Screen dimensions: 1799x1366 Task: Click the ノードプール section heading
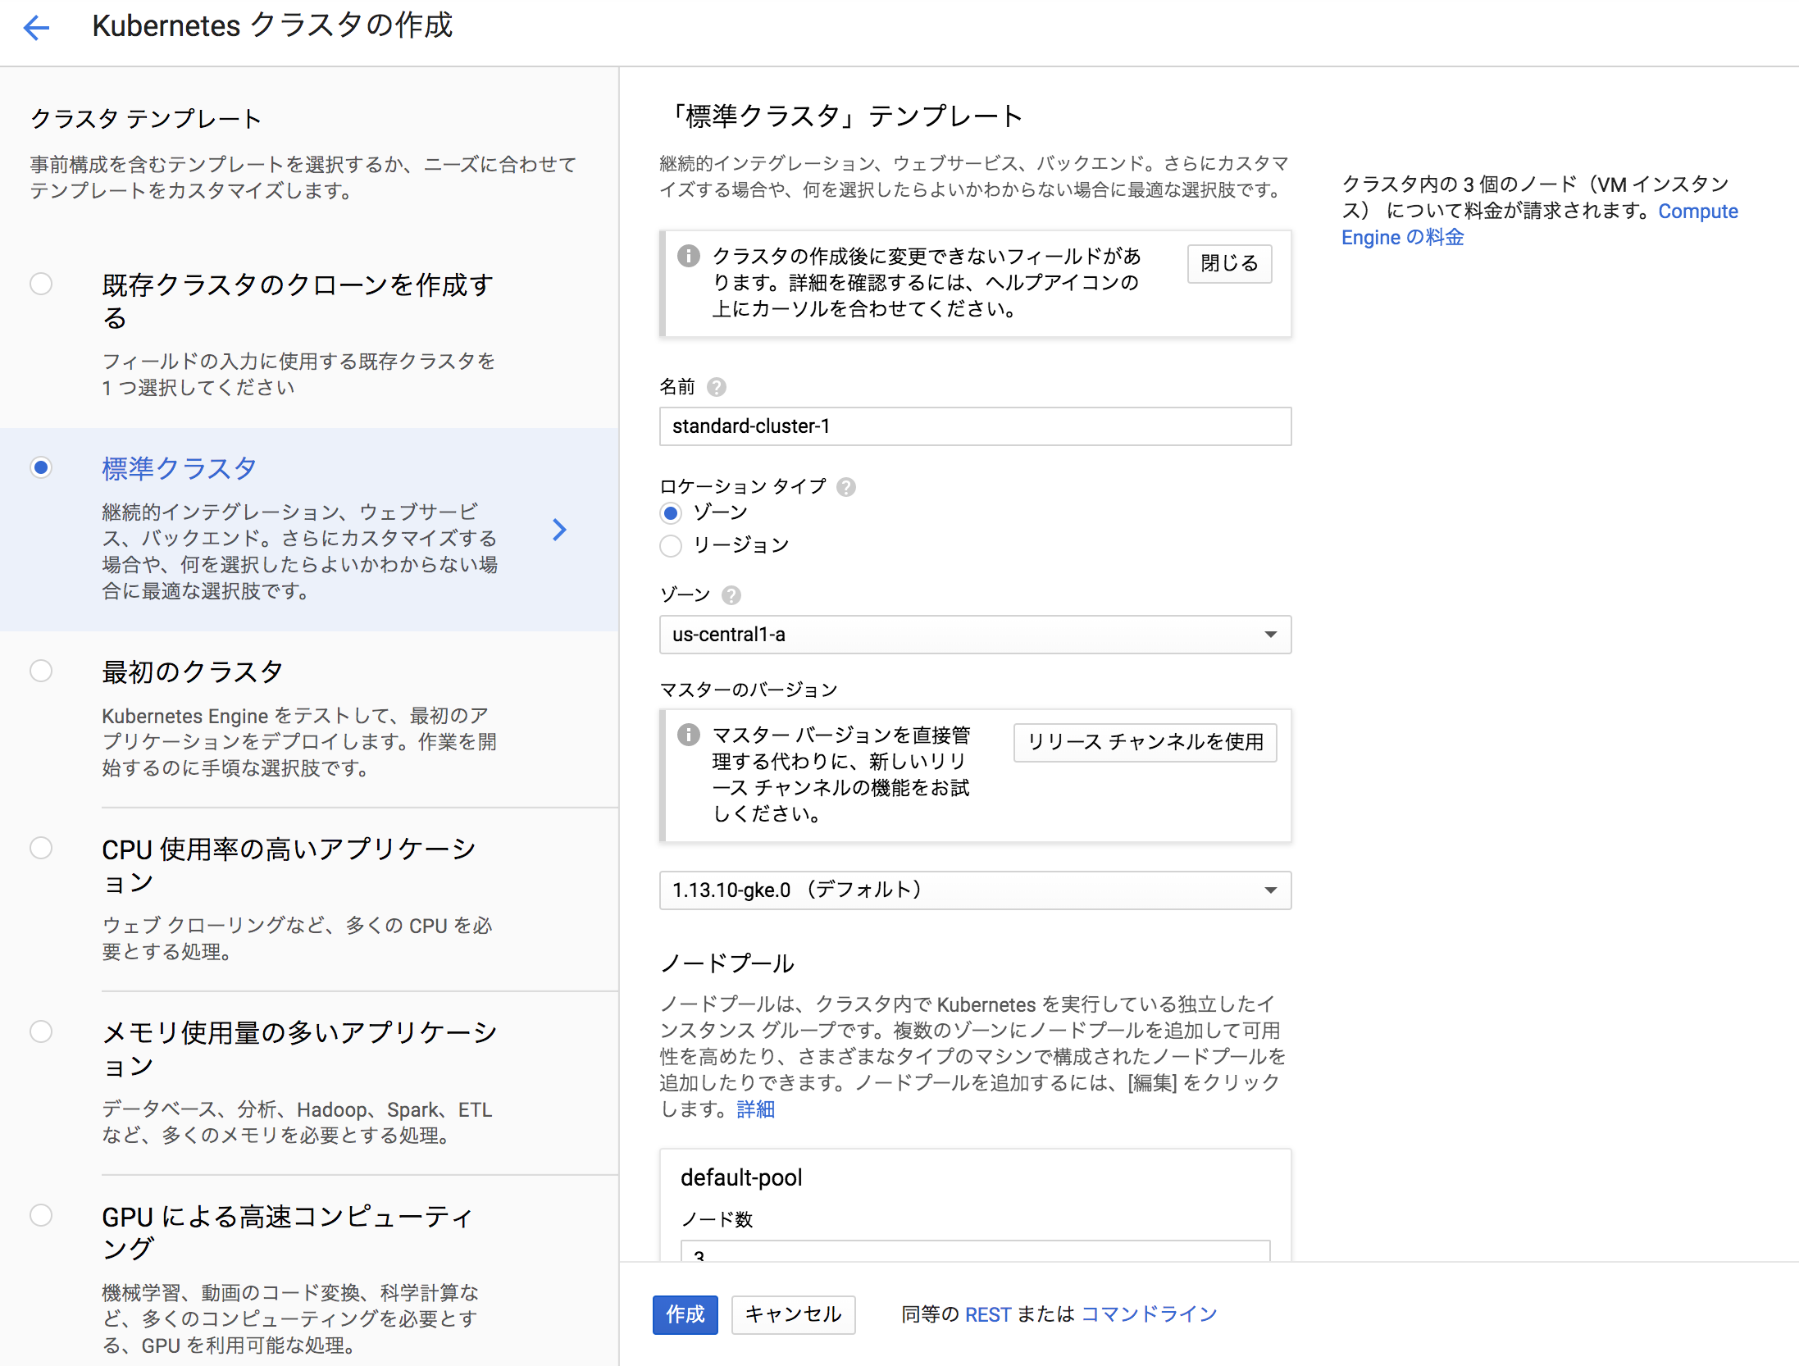pyautogui.click(x=727, y=963)
